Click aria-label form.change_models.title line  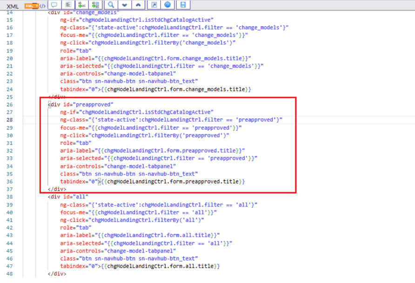pos(155,58)
